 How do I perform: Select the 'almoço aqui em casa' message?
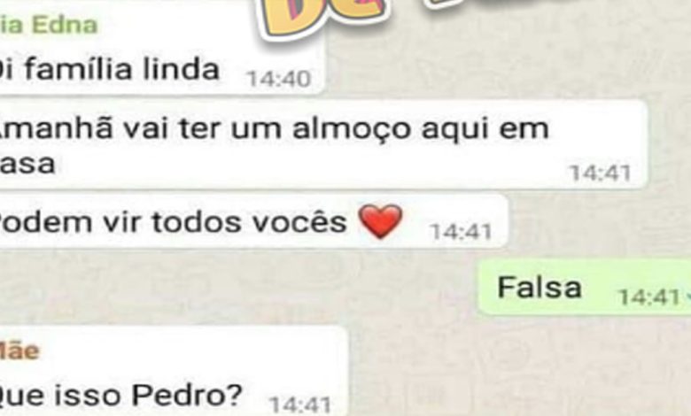point(323,145)
